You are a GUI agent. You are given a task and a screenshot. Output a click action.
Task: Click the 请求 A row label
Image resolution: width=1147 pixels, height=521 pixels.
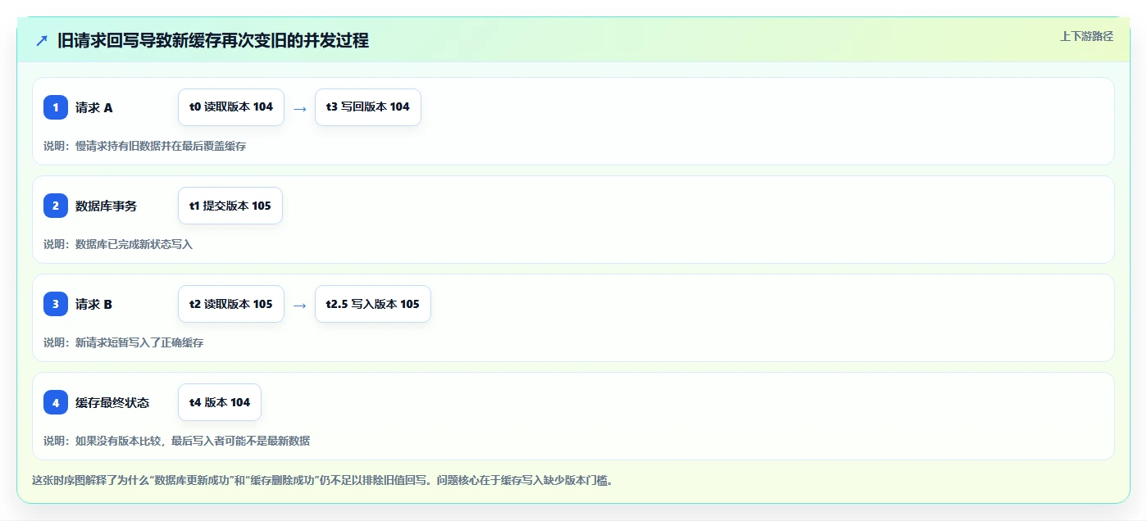click(x=94, y=107)
